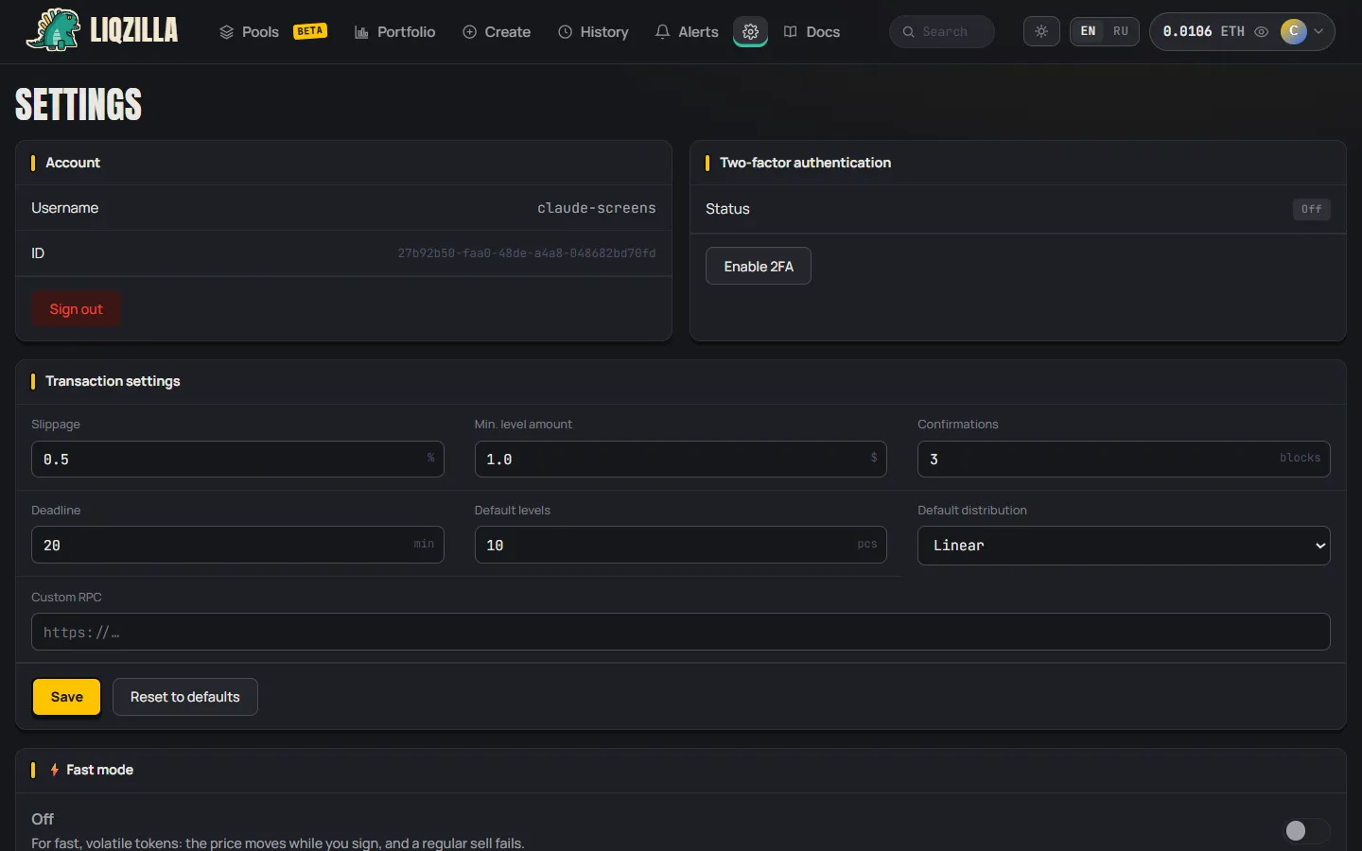Toggle the Fast mode switch
The width and height of the screenshot is (1362, 851).
point(1306,830)
